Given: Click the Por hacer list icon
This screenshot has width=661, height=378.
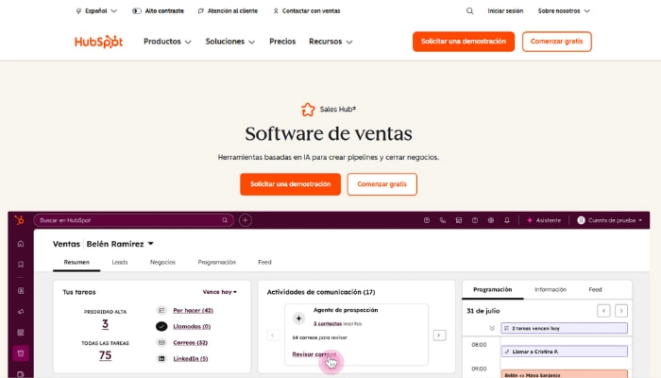Looking at the screenshot, I should 161,311.
